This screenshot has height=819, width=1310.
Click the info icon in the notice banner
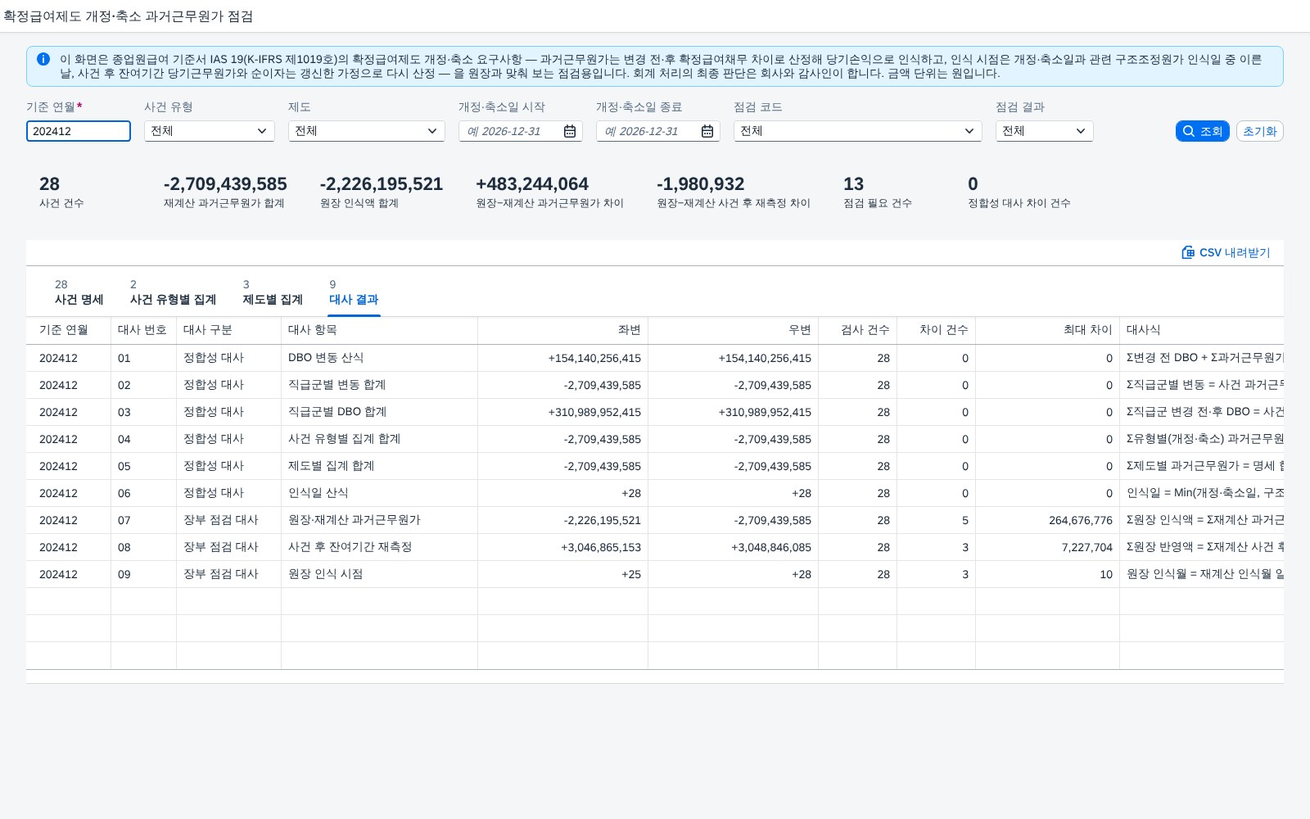click(43, 59)
